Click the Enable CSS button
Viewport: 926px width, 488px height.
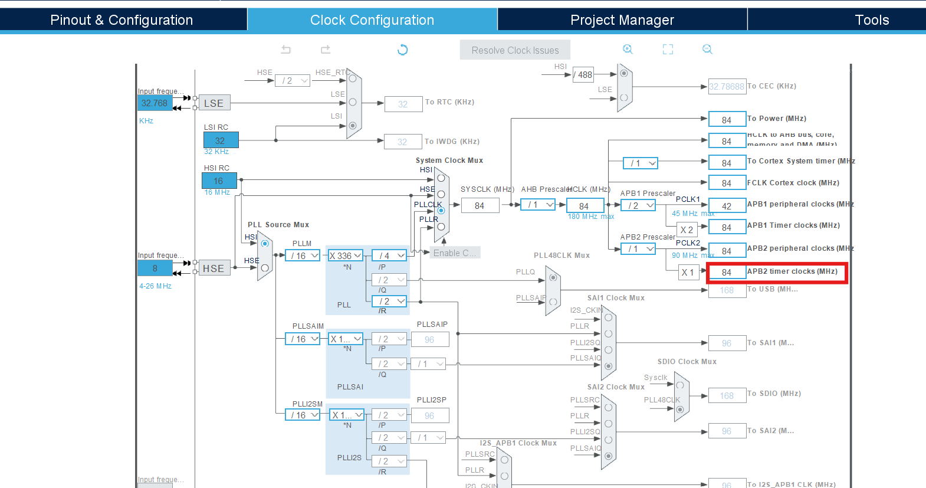455,253
